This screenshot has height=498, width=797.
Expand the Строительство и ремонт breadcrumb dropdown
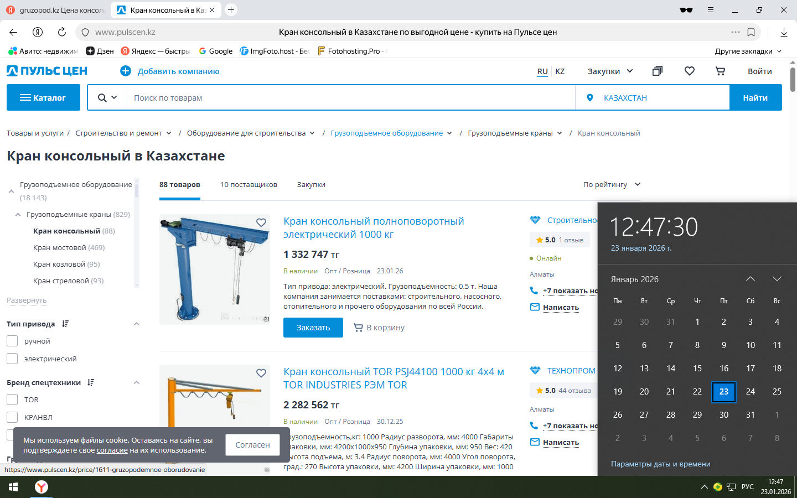point(169,133)
